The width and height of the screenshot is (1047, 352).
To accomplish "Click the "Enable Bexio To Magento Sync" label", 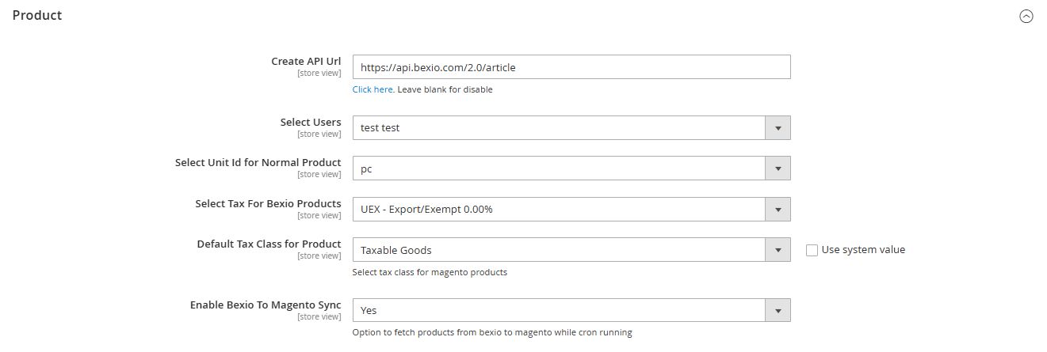I will click(266, 305).
